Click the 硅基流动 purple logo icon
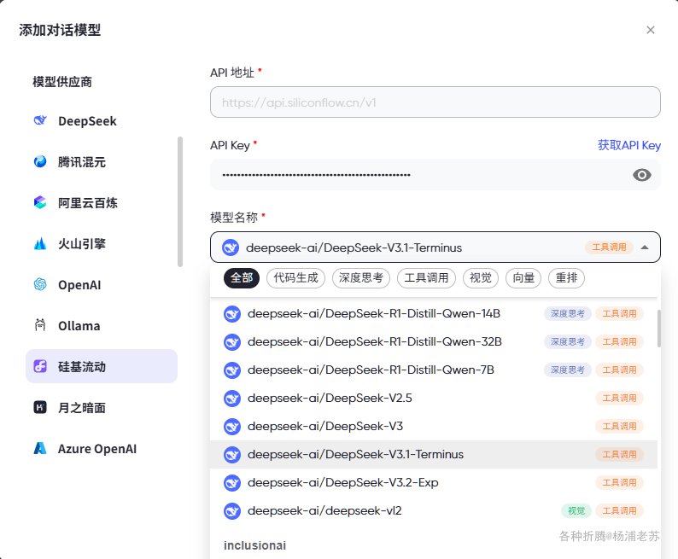678x559 pixels. [40, 366]
